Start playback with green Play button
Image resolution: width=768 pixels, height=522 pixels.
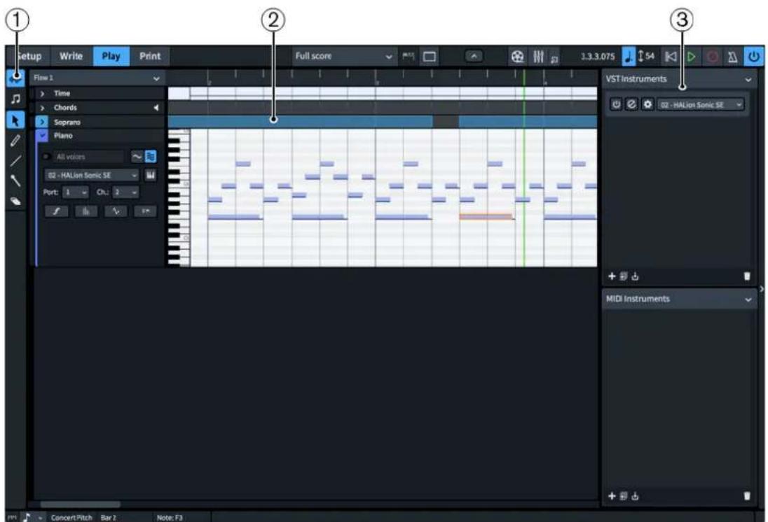(691, 57)
